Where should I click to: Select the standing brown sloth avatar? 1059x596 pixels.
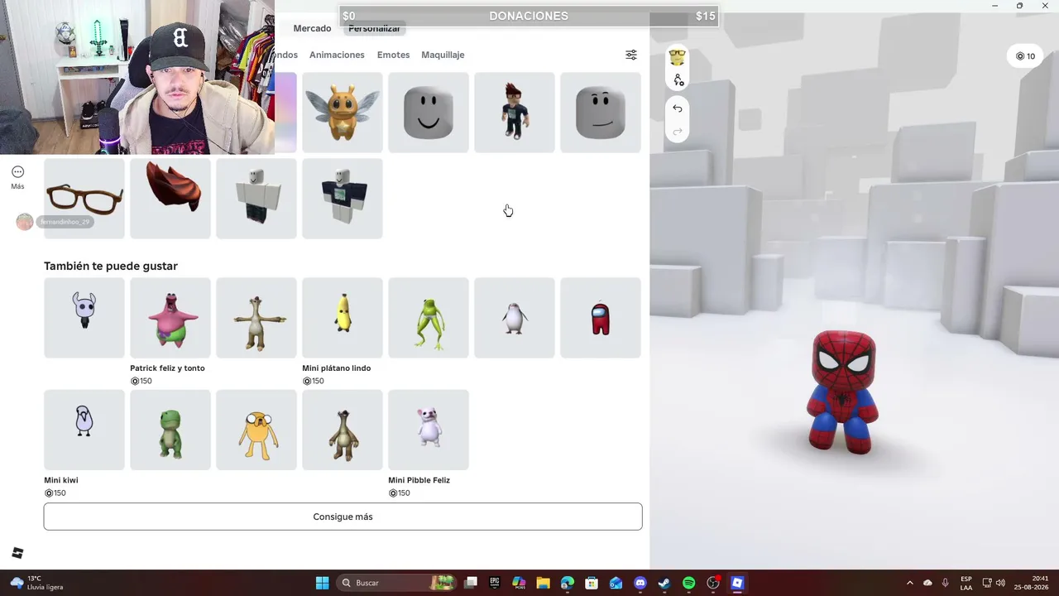343,430
